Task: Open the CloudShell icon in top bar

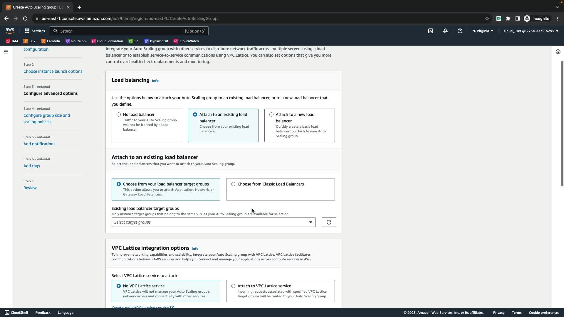Action: [x=430, y=31]
